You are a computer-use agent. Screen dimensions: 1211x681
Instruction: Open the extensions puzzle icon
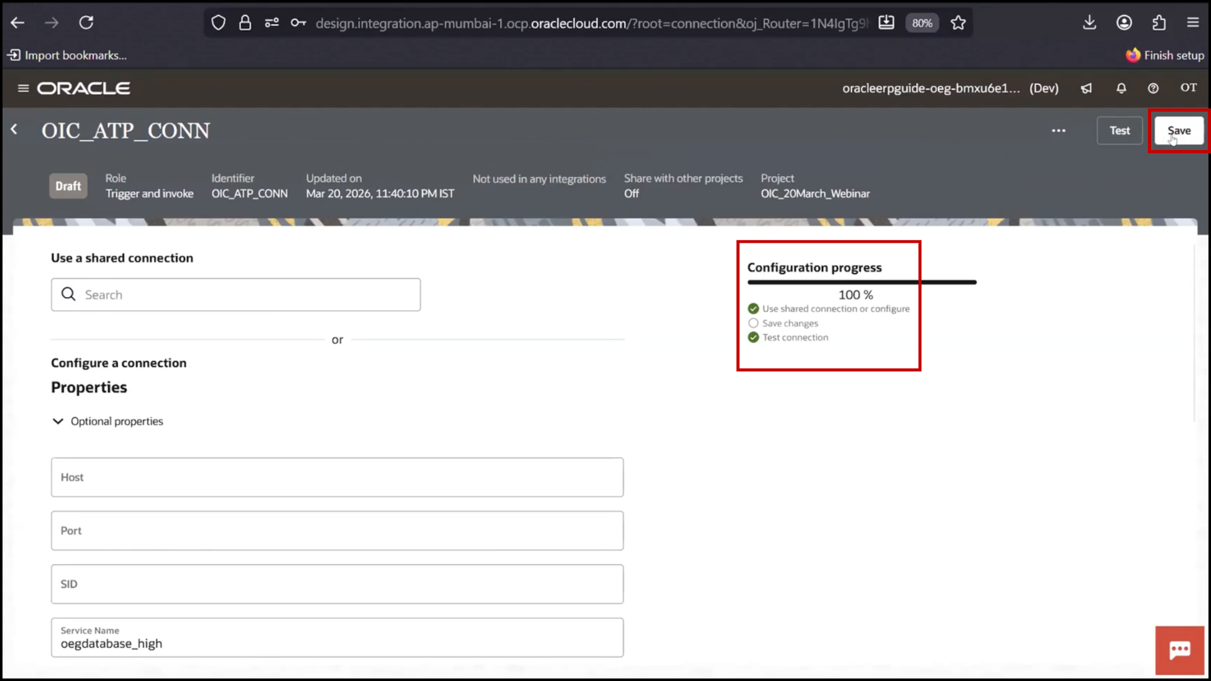(x=1159, y=23)
